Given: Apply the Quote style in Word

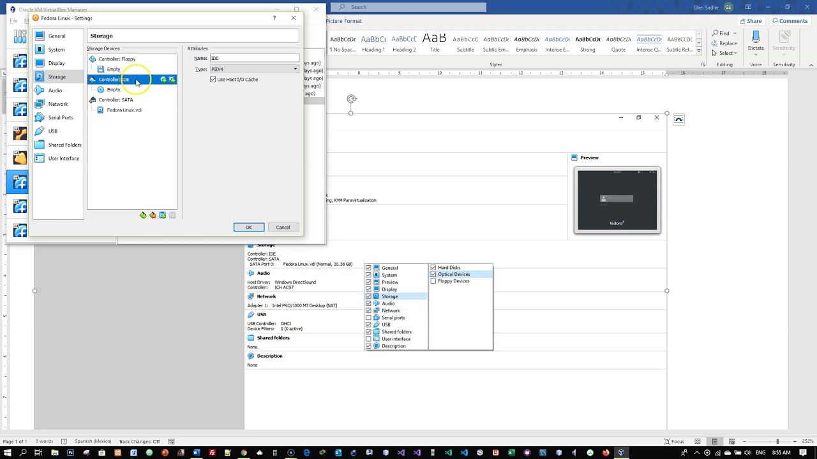Looking at the screenshot, I should pyautogui.click(x=618, y=43).
